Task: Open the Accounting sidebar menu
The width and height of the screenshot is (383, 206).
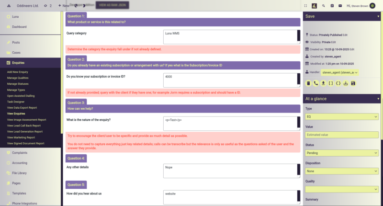Action: click(20, 163)
